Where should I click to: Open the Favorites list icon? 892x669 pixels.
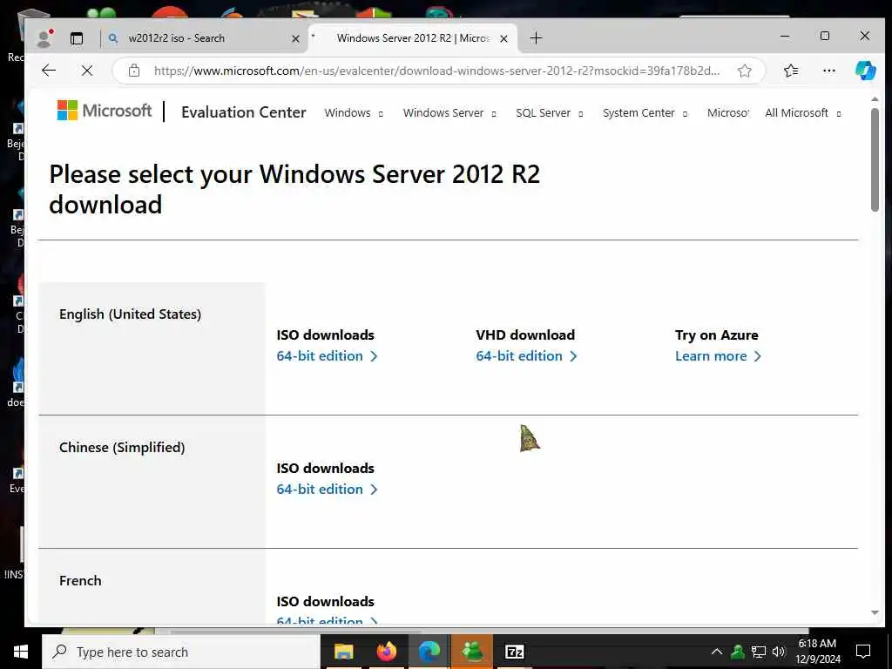pos(791,71)
